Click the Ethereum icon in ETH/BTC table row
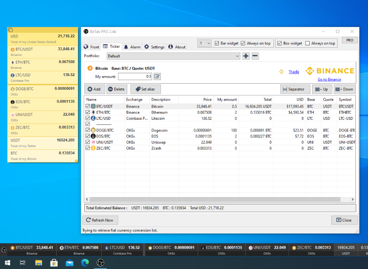This screenshot has height=269, width=368. click(x=93, y=112)
